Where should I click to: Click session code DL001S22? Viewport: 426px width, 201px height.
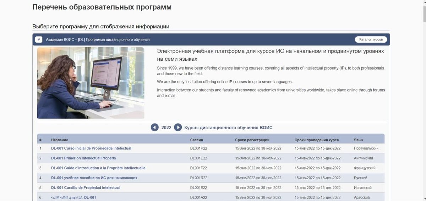(198, 188)
